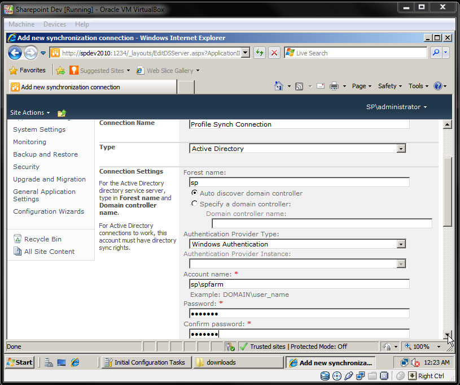Image resolution: width=460 pixels, height=385 pixels.
Task: Open the Windows Start button
Action: point(20,362)
